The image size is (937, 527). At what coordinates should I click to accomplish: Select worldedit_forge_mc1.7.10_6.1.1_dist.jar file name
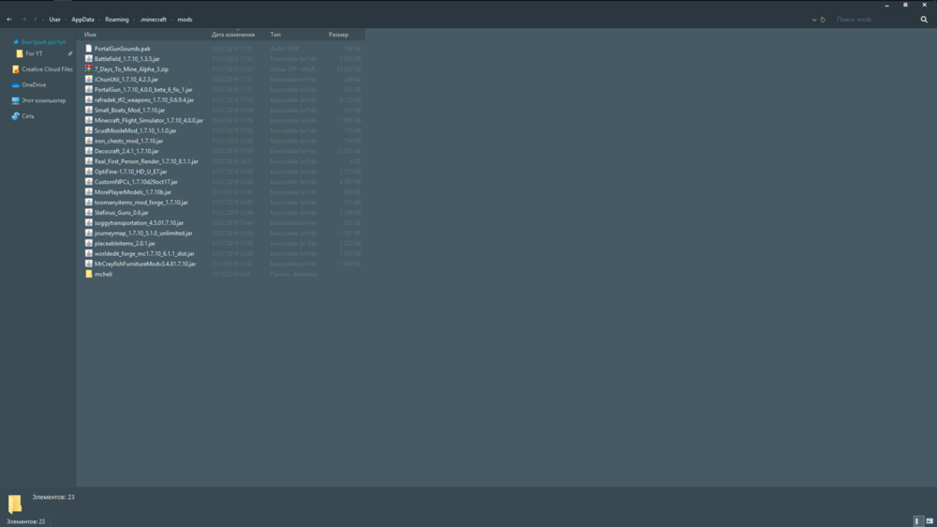tap(144, 253)
